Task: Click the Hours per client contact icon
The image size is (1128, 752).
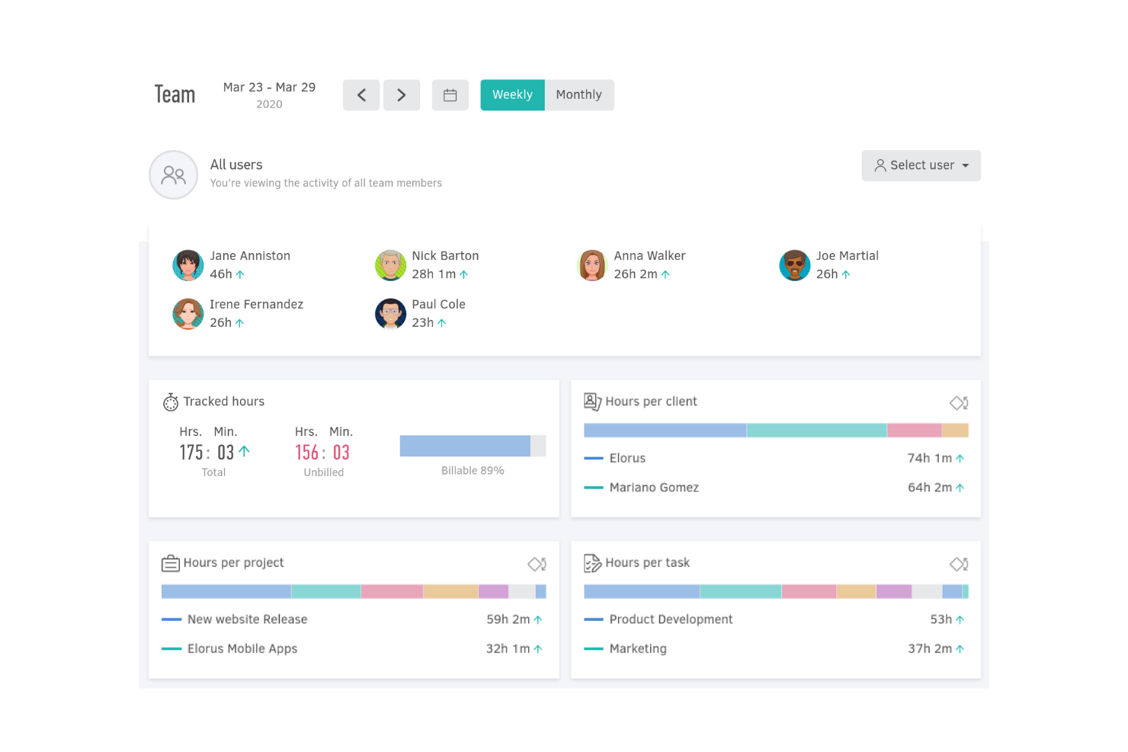Action: [592, 402]
